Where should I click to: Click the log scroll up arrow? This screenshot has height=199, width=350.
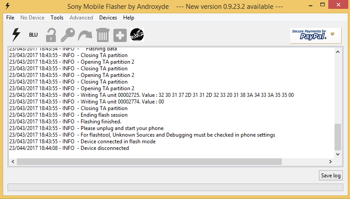[x=338, y=52]
